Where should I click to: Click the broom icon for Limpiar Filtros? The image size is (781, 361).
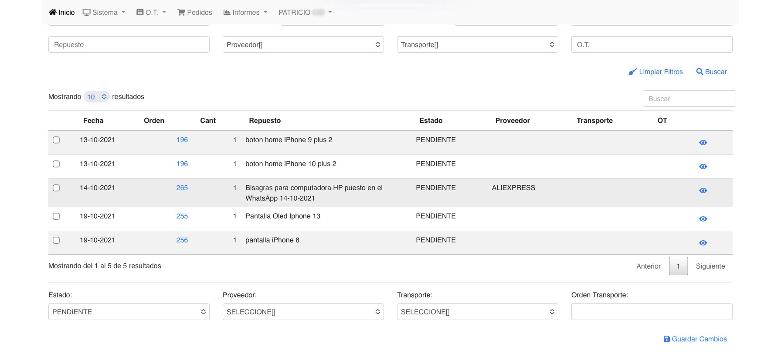(632, 72)
